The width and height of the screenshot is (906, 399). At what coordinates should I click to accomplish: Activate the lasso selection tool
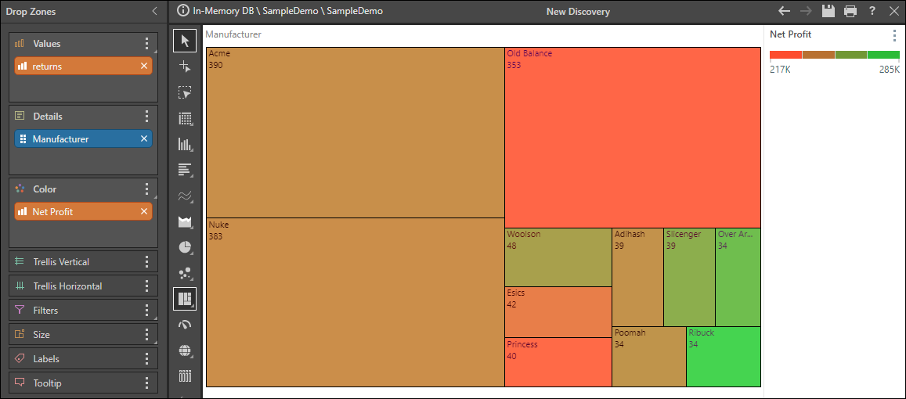pyautogui.click(x=185, y=92)
